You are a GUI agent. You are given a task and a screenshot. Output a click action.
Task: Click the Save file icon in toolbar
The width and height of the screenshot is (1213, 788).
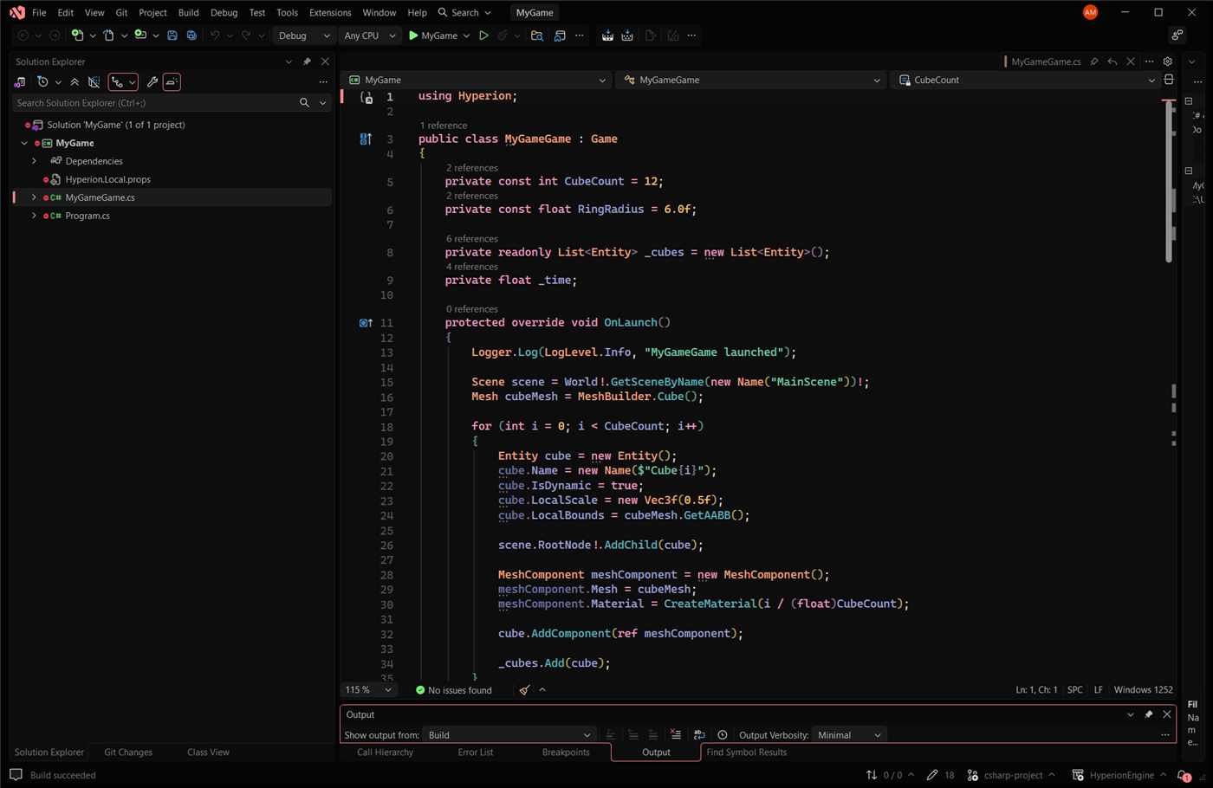point(172,36)
